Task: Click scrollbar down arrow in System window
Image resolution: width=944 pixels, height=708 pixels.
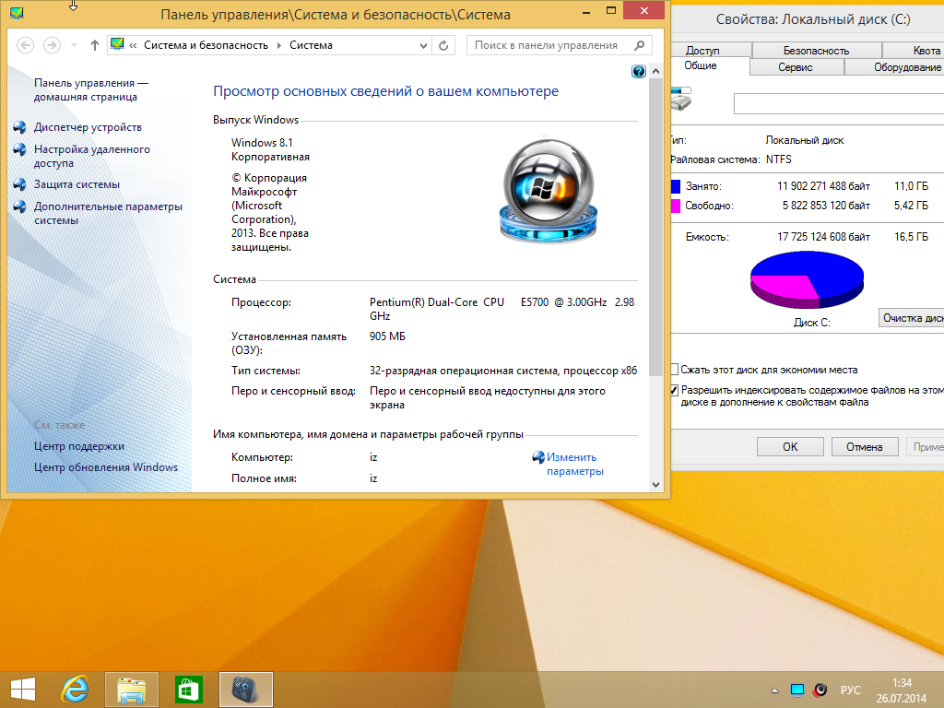Action: [x=655, y=484]
